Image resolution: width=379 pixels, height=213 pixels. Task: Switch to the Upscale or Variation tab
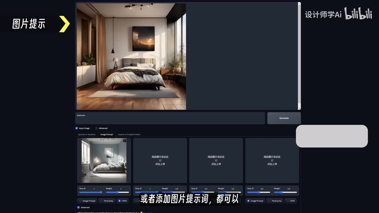(x=86, y=134)
